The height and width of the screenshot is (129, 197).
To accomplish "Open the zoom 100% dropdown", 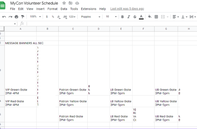I will click(x=35, y=17).
